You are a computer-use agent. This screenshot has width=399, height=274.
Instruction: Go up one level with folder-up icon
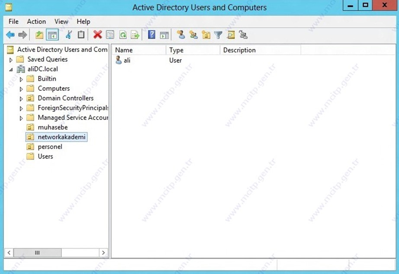point(39,35)
